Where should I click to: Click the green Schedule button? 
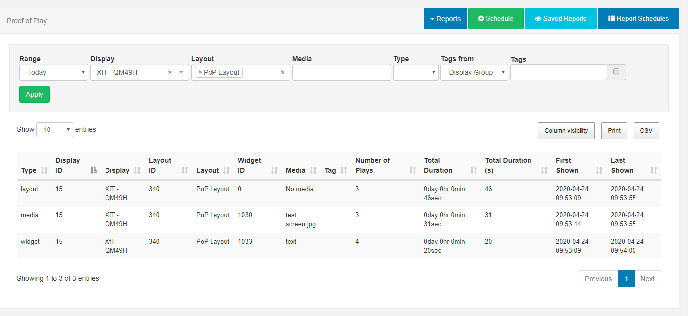(495, 19)
